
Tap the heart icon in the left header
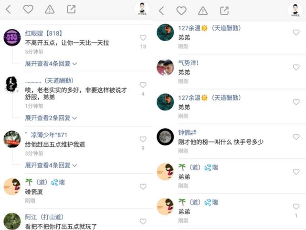[x=28, y=9]
